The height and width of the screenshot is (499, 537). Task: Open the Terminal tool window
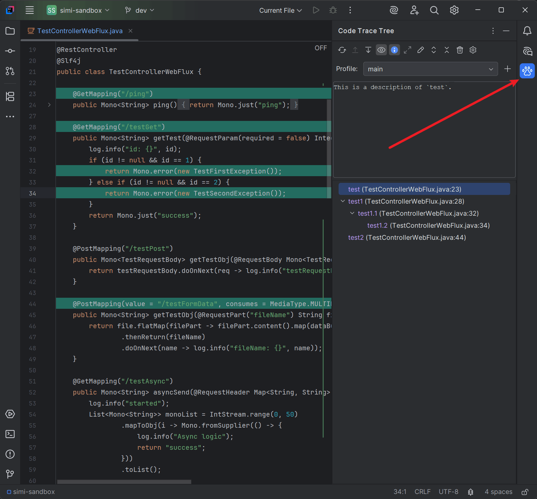tap(10, 434)
